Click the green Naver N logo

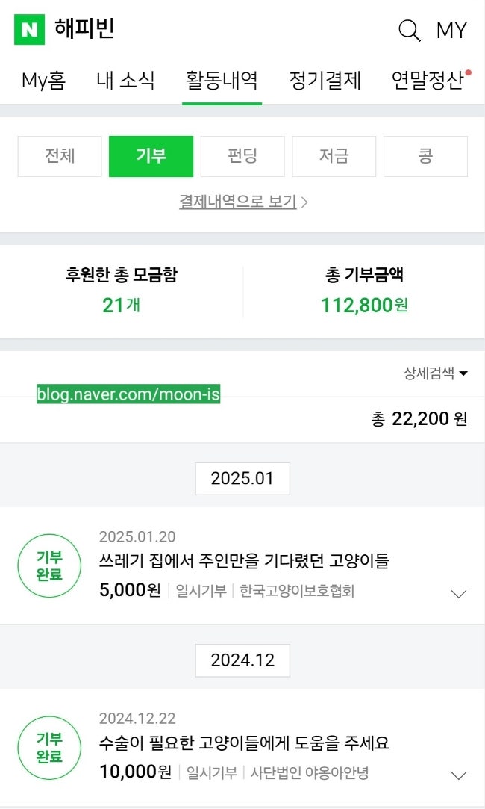pyautogui.click(x=30, y=29)
